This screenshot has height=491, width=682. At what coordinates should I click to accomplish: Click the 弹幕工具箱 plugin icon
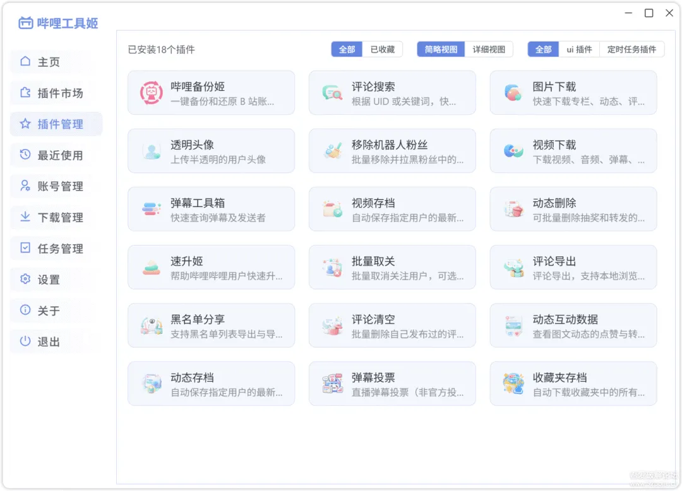point(152,209)
